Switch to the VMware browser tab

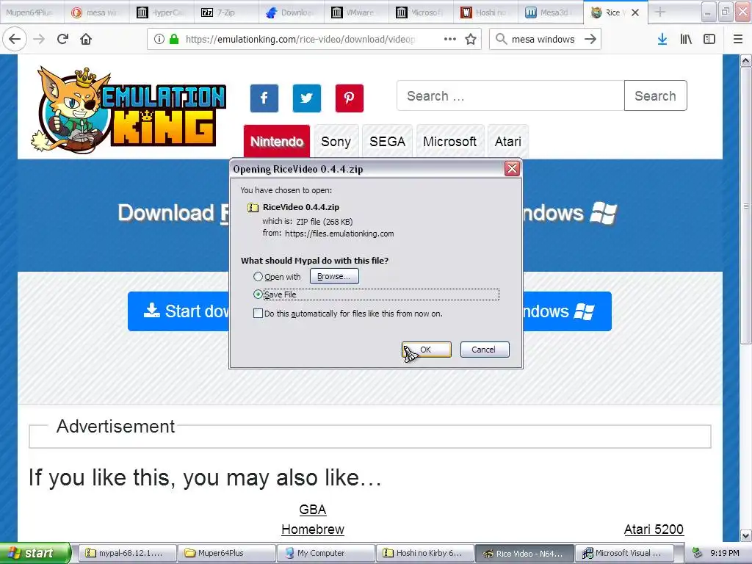pyautogui.click(x=356, y=12)
